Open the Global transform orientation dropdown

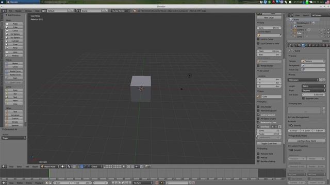pyautogui.click(x=96, y=166)
